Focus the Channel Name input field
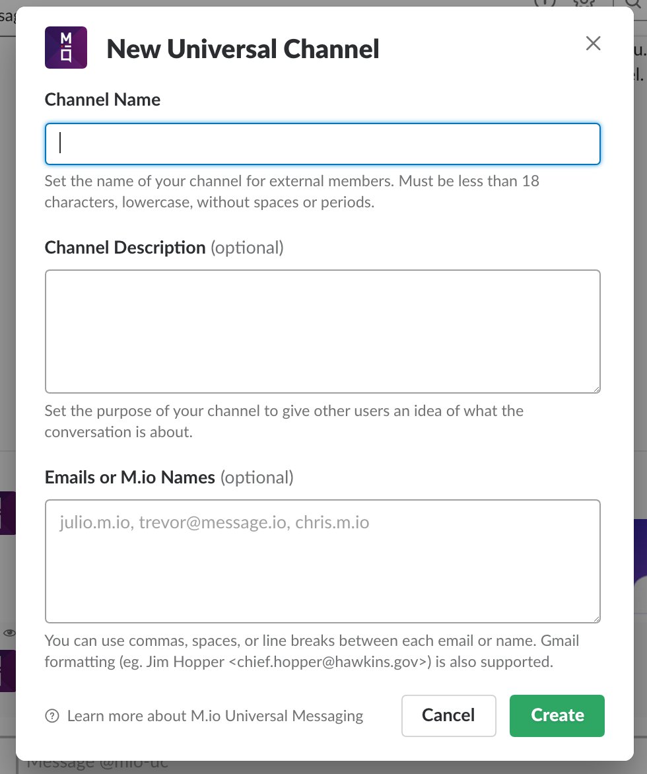This screenshot has height=774, width=647. (x=323, y=144)
